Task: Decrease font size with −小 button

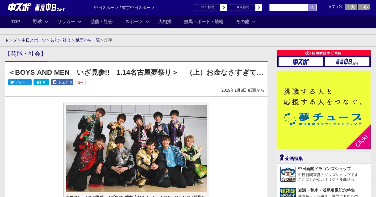Action: 364,7
